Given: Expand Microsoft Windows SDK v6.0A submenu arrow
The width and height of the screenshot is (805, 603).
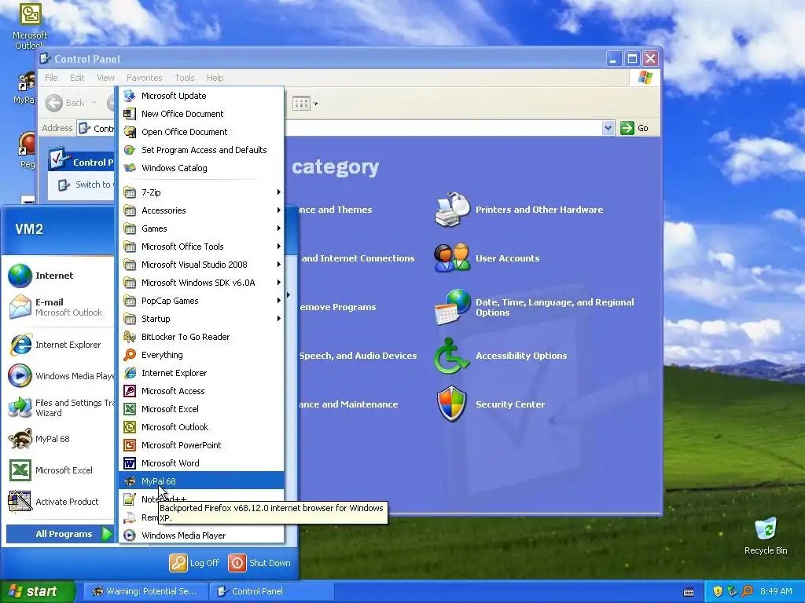Looking at the screenshot, I should coord(279,283).
